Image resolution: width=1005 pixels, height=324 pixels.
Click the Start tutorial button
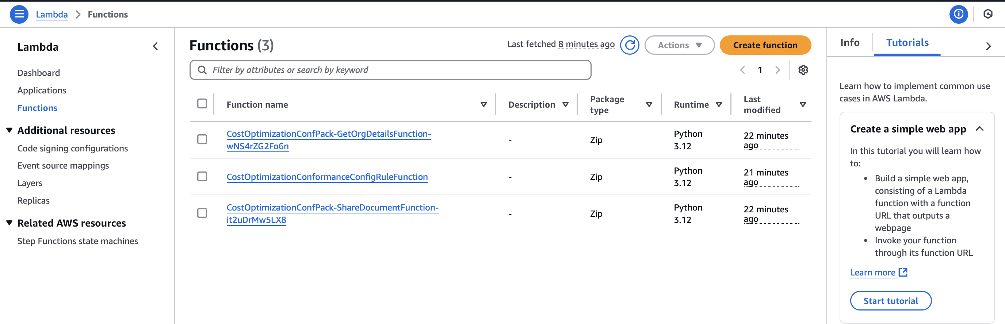tap(891, 301)
